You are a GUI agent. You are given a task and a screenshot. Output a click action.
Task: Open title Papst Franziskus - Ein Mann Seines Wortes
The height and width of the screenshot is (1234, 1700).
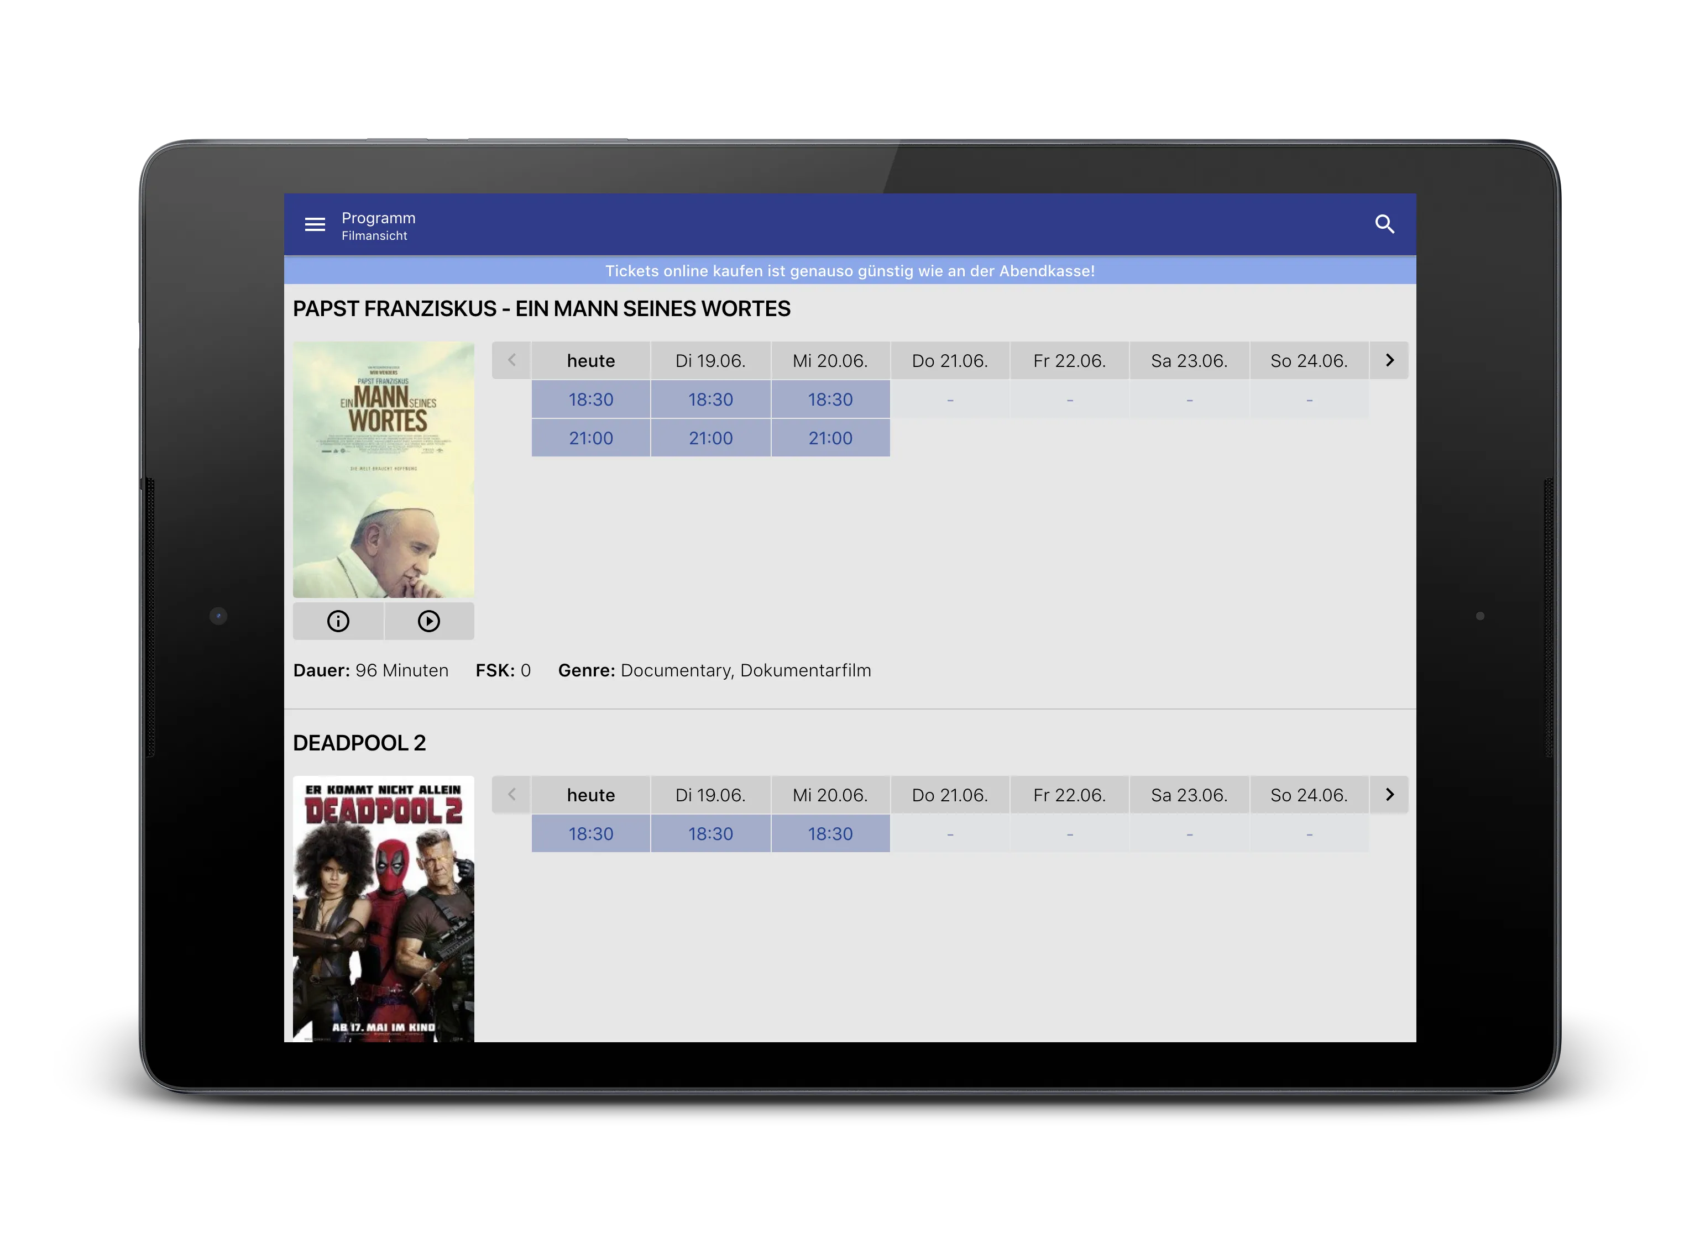(x=541, y=309)
